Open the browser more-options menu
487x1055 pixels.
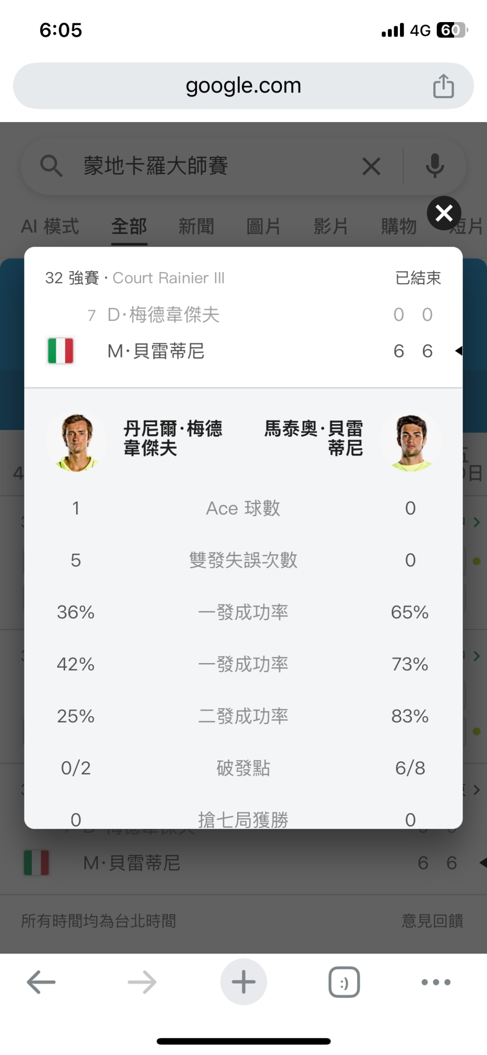click(x=436, y=982)
